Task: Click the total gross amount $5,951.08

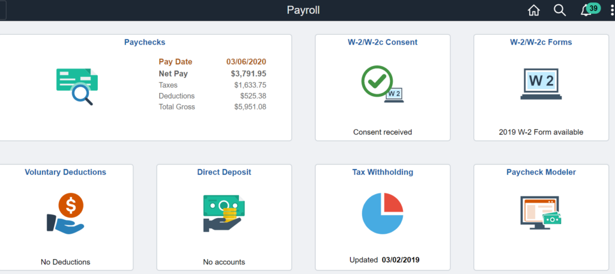Action: 250,107
